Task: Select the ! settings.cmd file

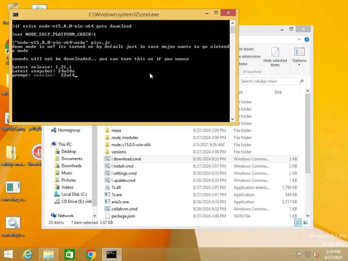Action: click(x=201, y=173)
